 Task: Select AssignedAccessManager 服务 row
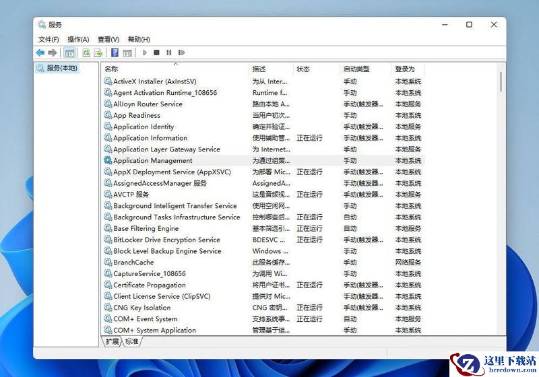tap(263, 183)
